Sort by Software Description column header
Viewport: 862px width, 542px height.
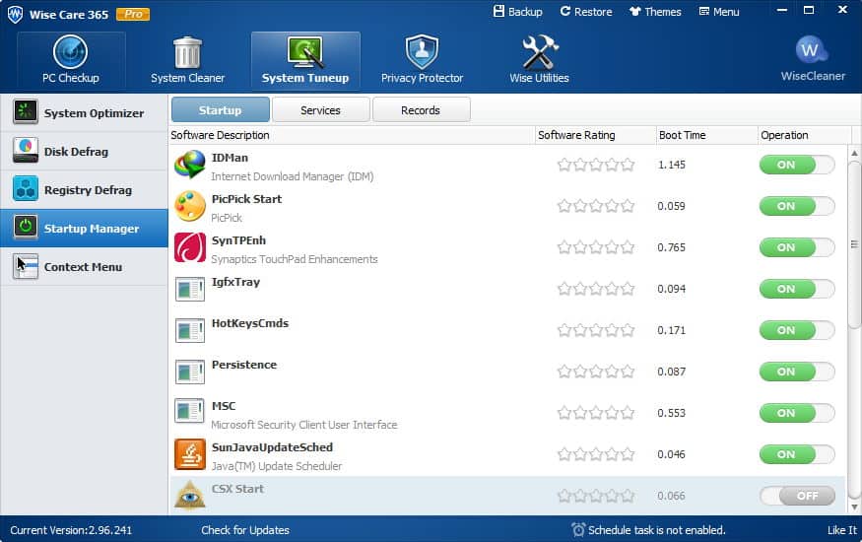(352, 135)
